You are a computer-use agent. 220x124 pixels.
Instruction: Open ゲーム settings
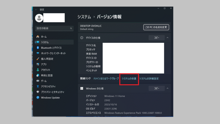(54, 81)
